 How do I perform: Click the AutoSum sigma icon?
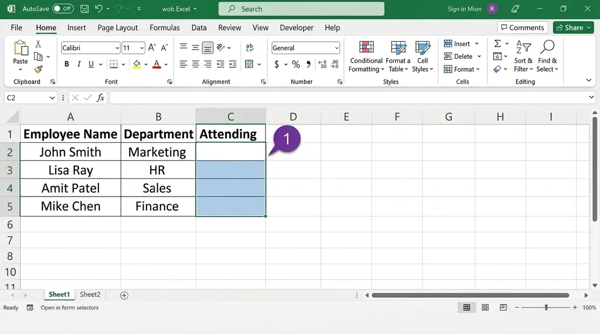[x=497, y=43]
